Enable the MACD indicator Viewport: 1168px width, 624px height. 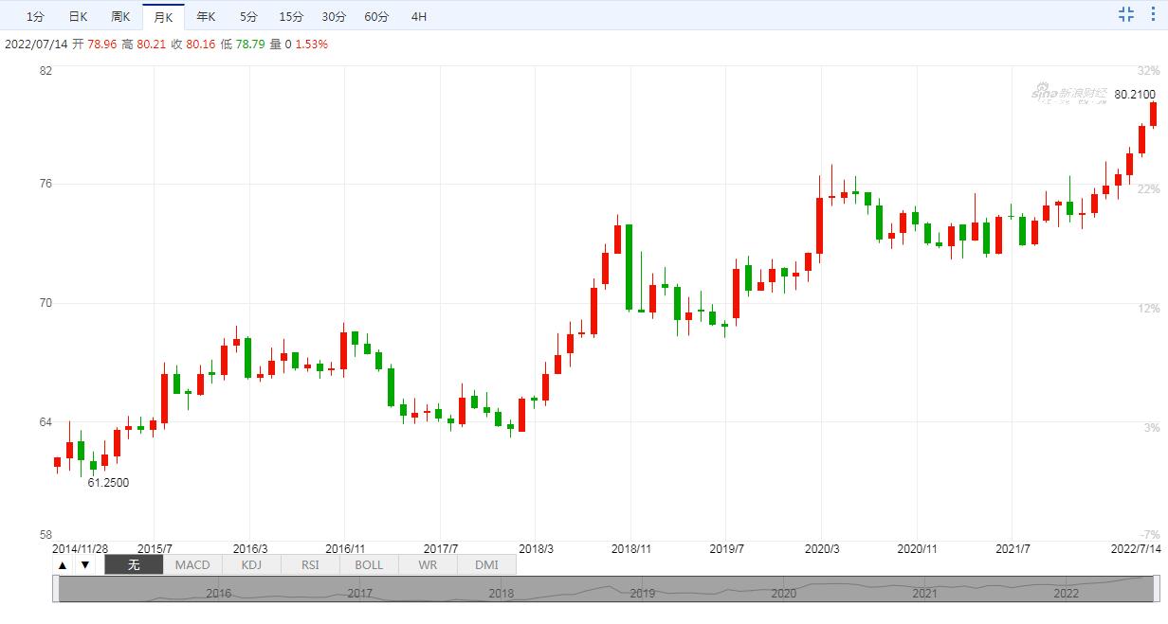click(192, 565)
